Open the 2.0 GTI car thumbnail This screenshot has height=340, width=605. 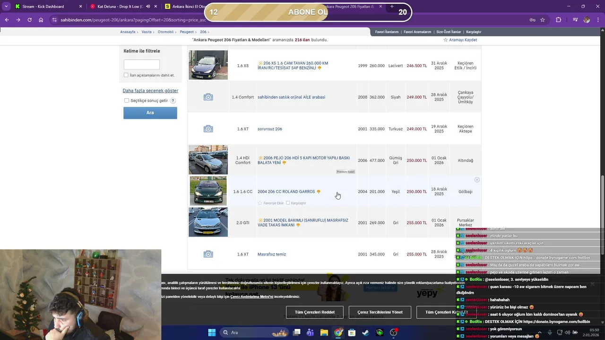pyautogui.click(x=208, y=222)
